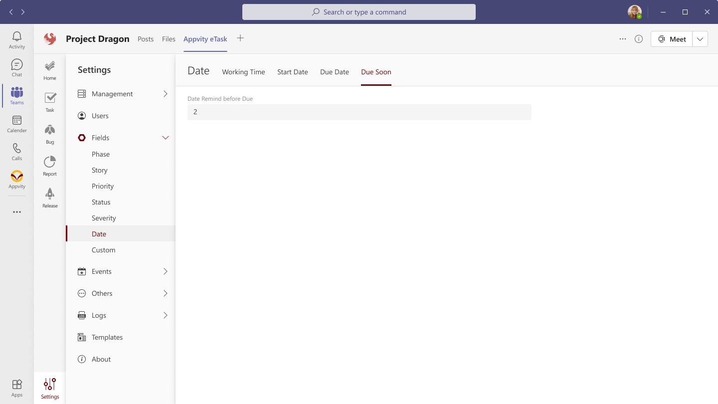
Task: Go to eTask Home icon
Action: 50,66
